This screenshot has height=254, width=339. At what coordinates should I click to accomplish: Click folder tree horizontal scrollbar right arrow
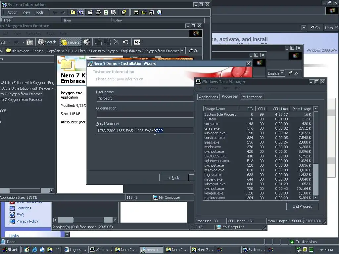[51, 190]
